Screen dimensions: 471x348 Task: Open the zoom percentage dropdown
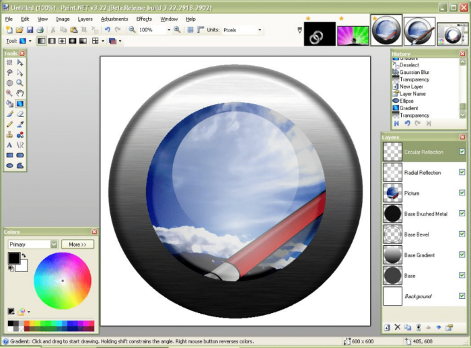point(168,30)
